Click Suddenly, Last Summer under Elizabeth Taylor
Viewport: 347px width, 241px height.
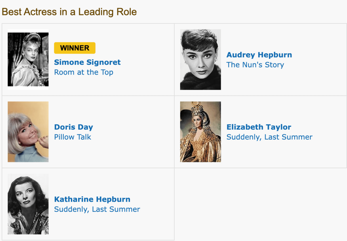coord(269,137)
